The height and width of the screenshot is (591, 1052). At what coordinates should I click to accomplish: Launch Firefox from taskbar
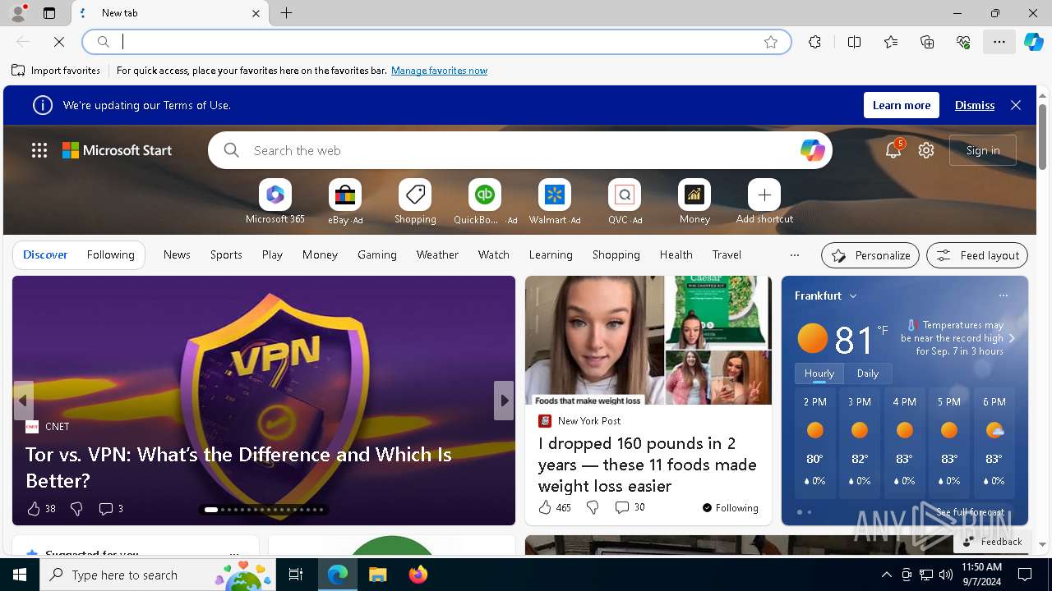coord(418,575)
